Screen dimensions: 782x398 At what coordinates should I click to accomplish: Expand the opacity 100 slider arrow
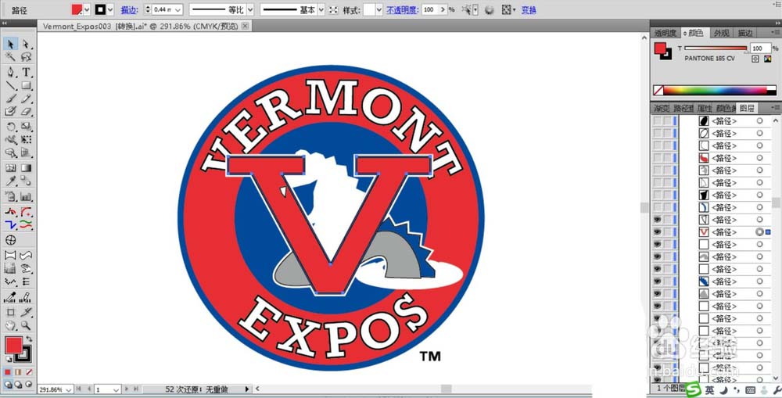coord(442,9)
